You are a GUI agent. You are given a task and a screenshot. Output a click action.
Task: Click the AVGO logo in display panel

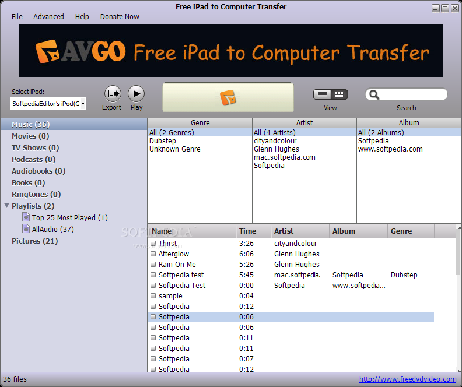(228, 97)
